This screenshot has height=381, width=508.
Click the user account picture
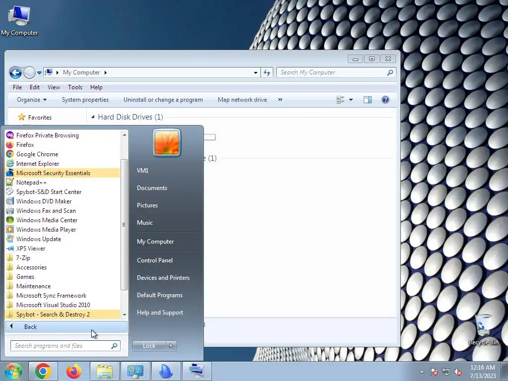pos(167,142)
